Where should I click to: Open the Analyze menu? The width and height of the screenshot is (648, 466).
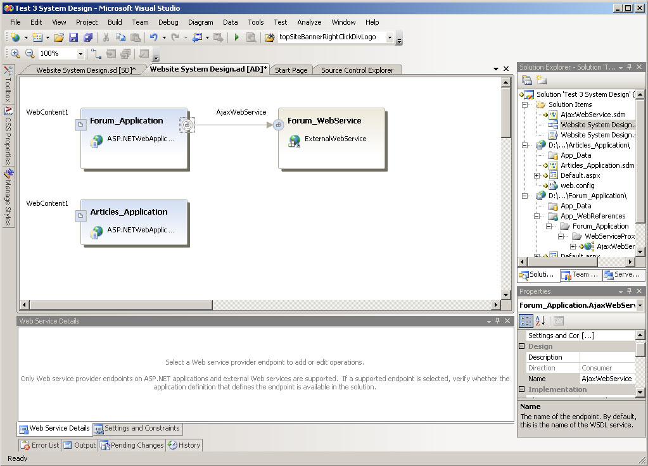(309, 22)
